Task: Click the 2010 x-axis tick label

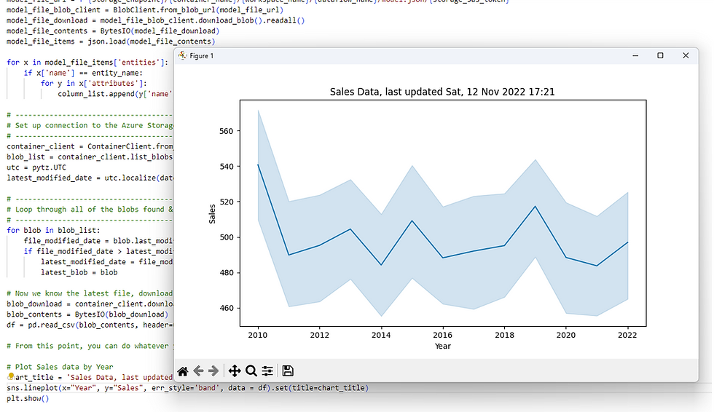Action: tap(258, 335)
